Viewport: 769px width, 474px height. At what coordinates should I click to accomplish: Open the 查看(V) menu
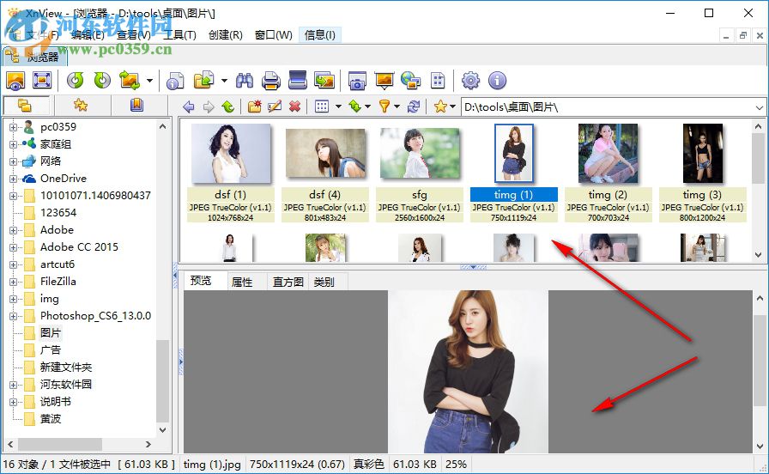pyautogui.click(x=133, y=35)
